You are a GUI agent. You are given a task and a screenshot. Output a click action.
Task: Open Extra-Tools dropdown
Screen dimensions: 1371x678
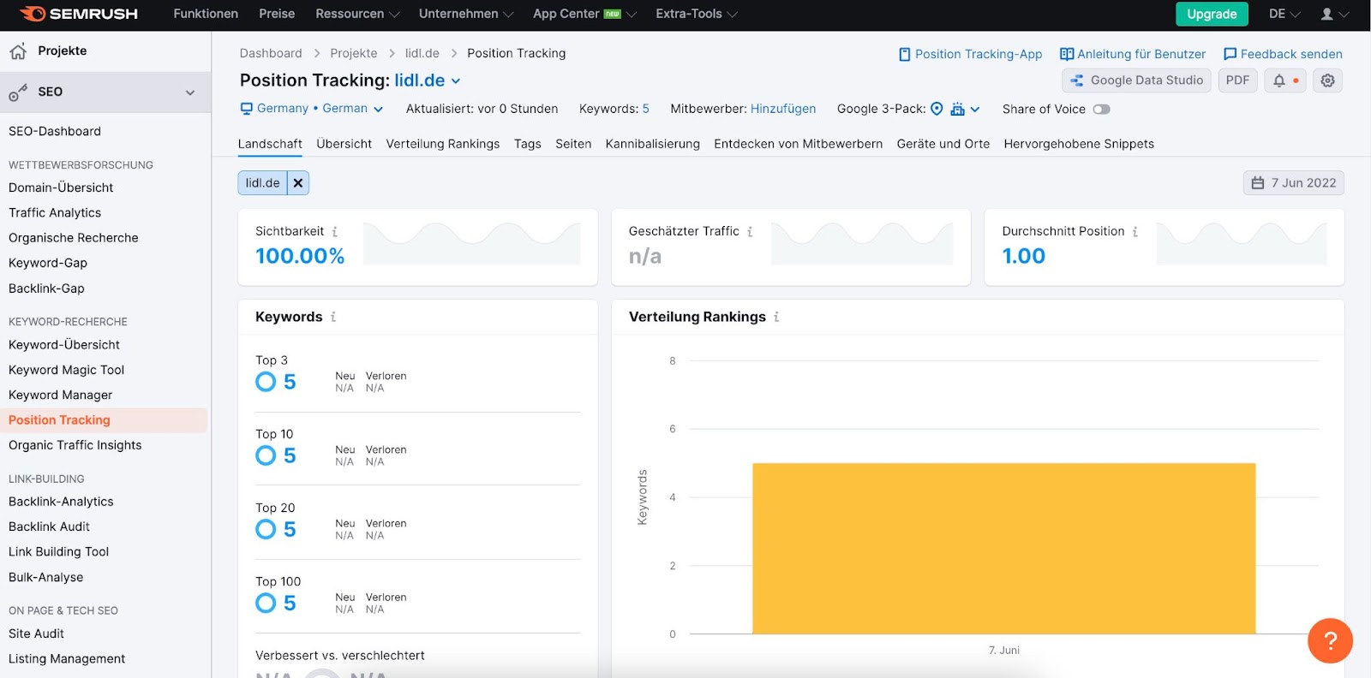pyautogui.click(x=697, y=14)
